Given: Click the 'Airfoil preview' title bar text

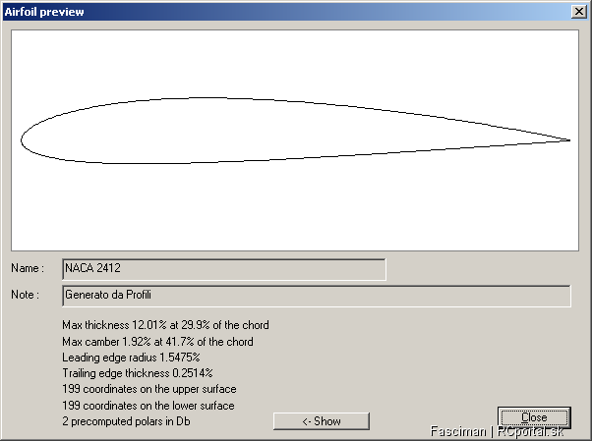Looking at the screenshot, I should coord(44,12).
